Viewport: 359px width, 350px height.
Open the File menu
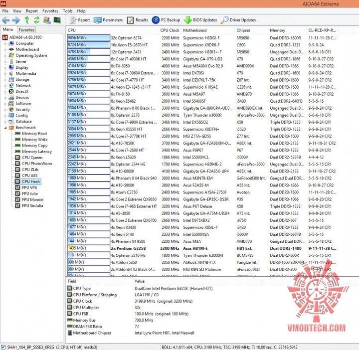tap(5, 11)
